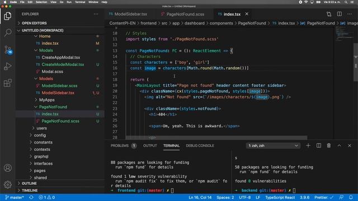Split the editor to the right

click(x=340, y=14)
